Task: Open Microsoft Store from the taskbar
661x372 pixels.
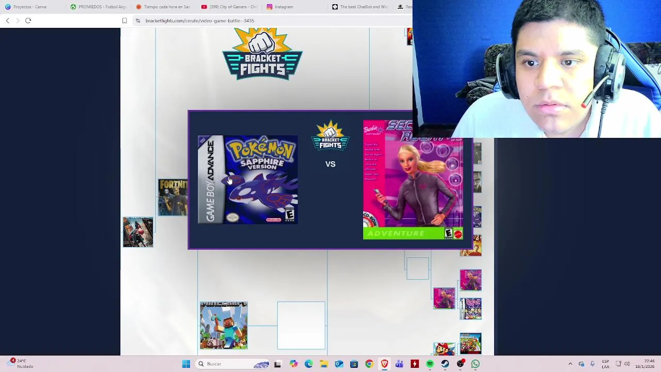Action: point(354,364)
